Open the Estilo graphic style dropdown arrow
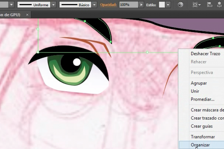Image resolution: width=224 pixels, height=149 pixels. click(x=168, y=5)
